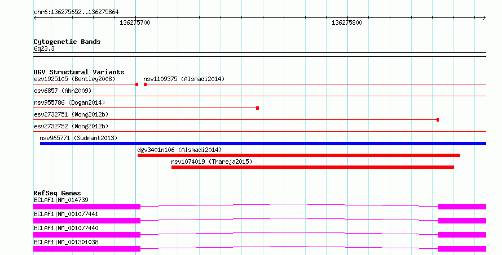Screen dimensions: 502x255
Task: Click the left arrow of the ruler
Action: pos(35,18)
